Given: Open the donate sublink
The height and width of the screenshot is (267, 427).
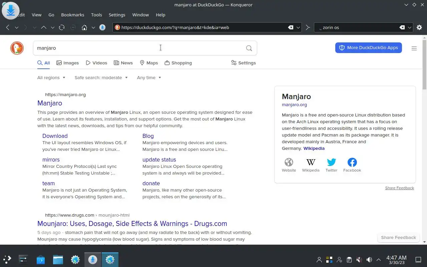Looking at the screenshot, I should pyautogui.click(x=151, y=183).
